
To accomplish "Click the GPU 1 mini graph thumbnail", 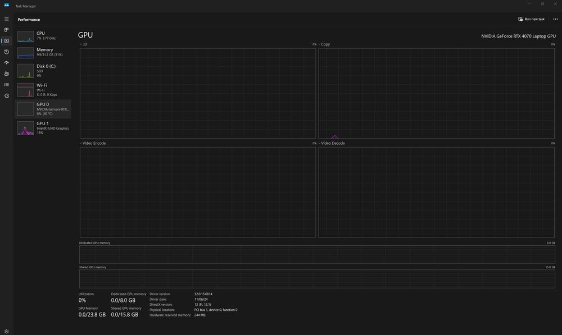I will point(25,128).
